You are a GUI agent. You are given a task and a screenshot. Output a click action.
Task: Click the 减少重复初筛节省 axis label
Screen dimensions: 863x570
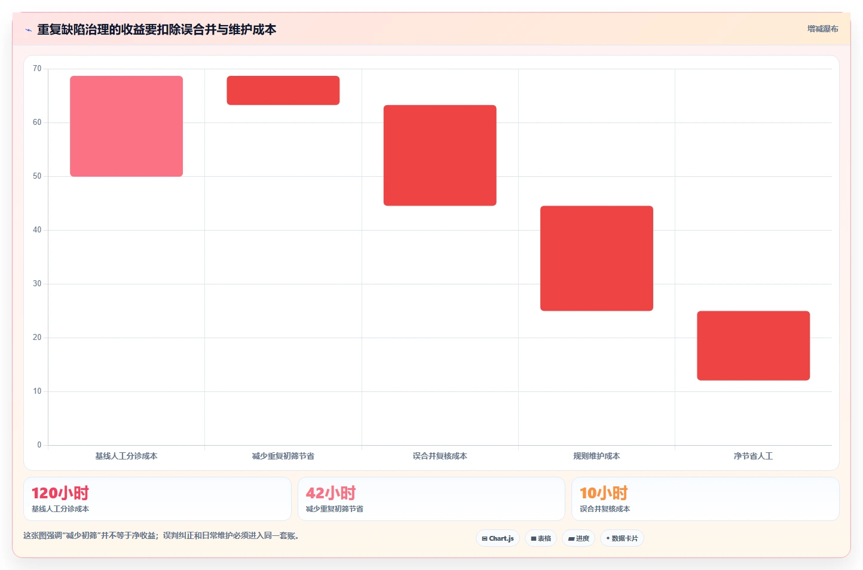click(283, 456)
